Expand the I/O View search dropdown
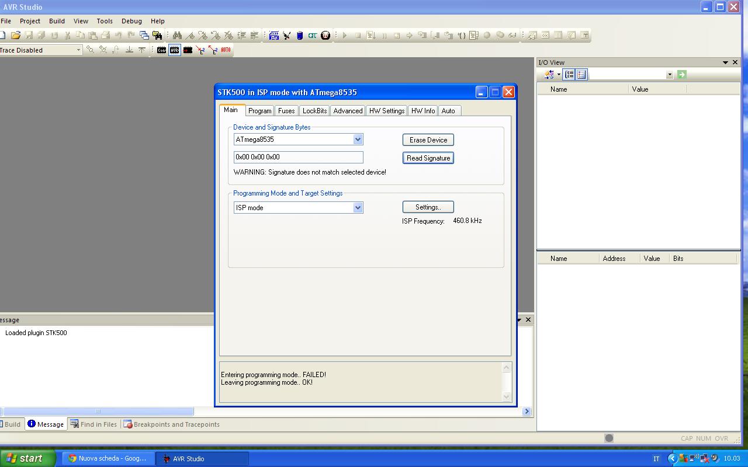This screenshot has width=748, height=467. (x=670, y=75)
